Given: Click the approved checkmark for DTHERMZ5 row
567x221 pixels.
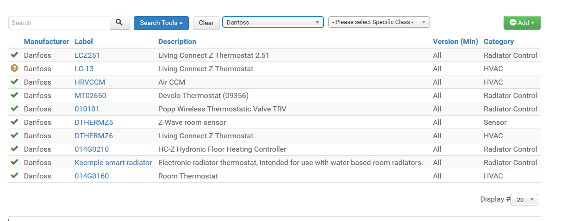Looking at the screenshot, I should coord(14,122).
